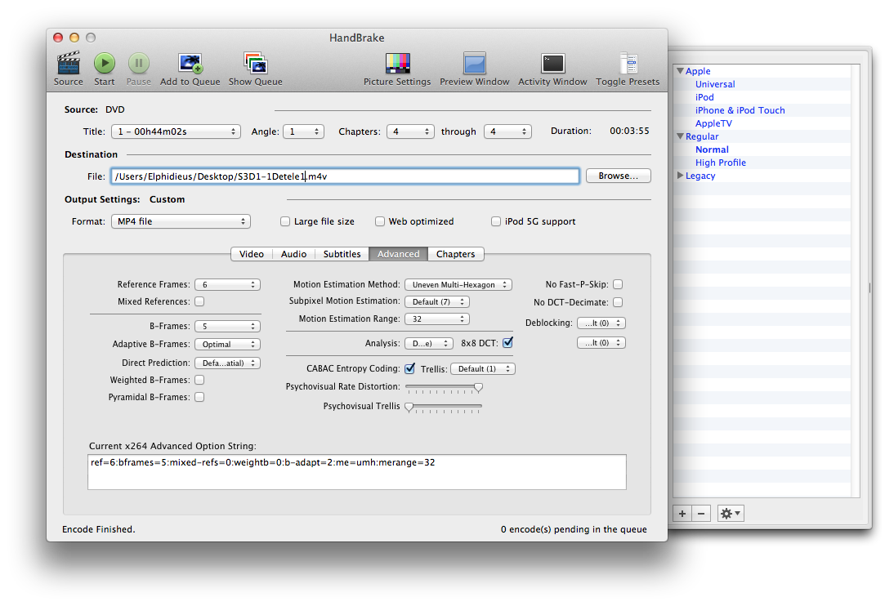Switch to the Audio tab
This screenshot has height=606, width=885.
click(x=293, y=254)
